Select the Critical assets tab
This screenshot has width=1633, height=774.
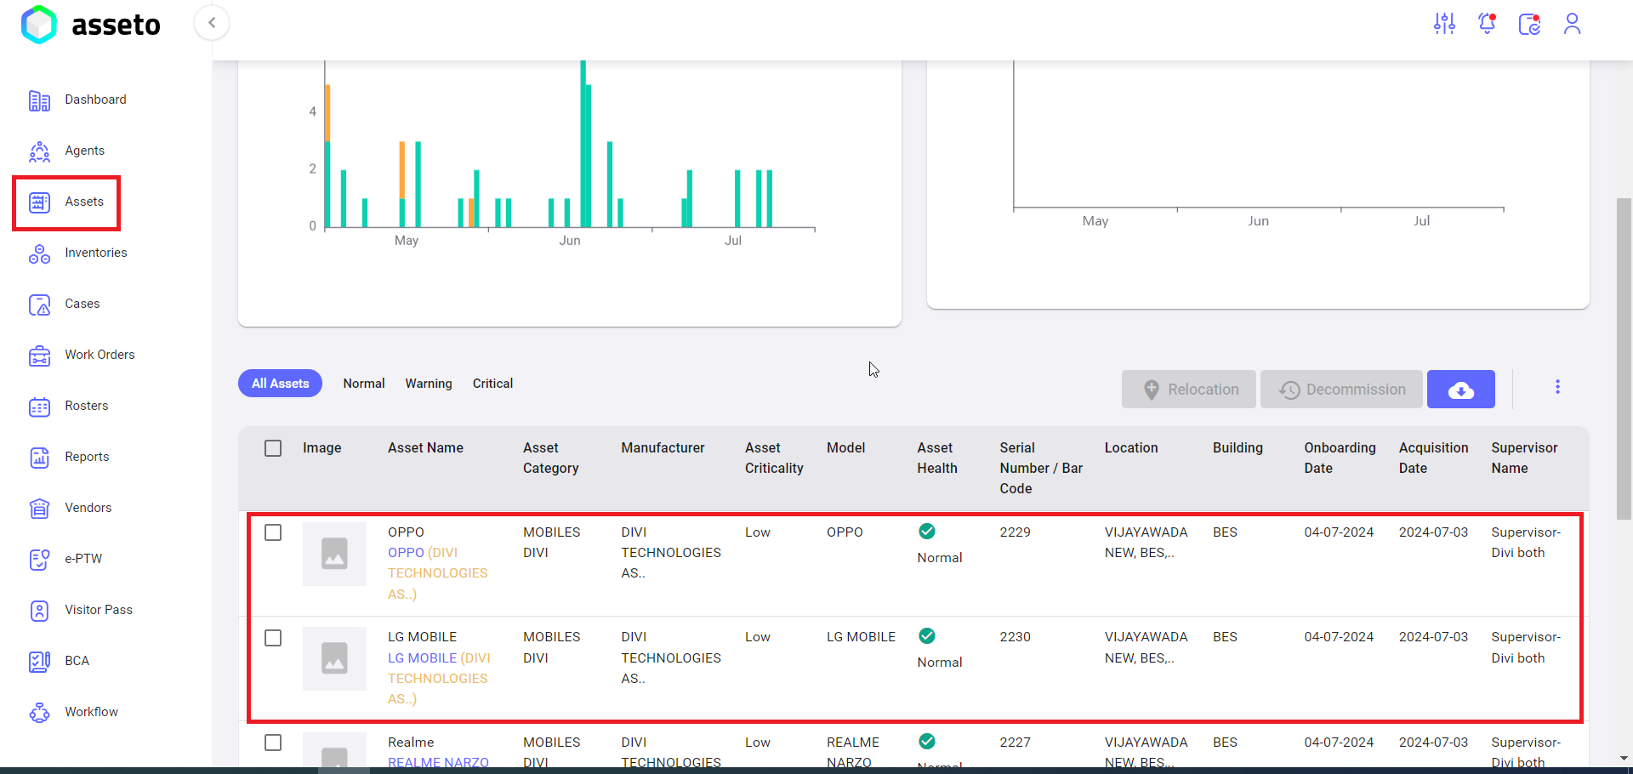click(x=492, y=384)
